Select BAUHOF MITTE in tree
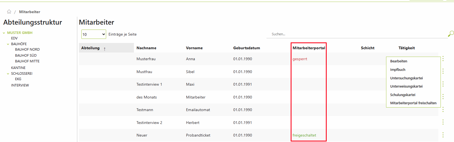Image resolution: width=454 pixels, height=142 pixels. coord(27,61)
